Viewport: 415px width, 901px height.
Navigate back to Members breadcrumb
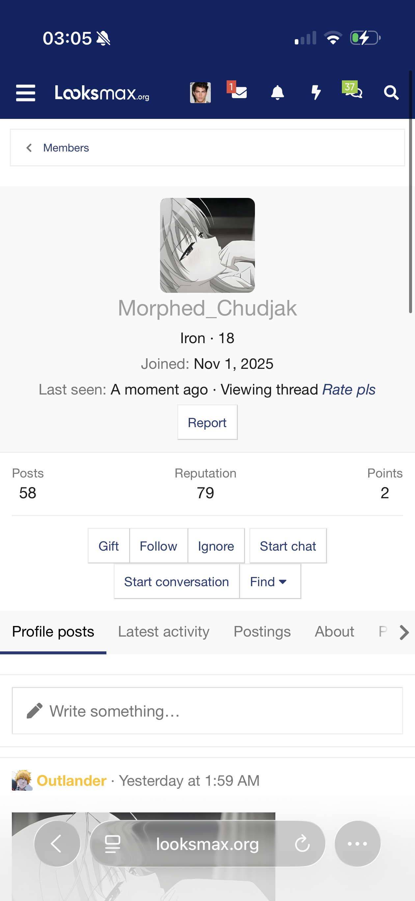click(66, 148)
